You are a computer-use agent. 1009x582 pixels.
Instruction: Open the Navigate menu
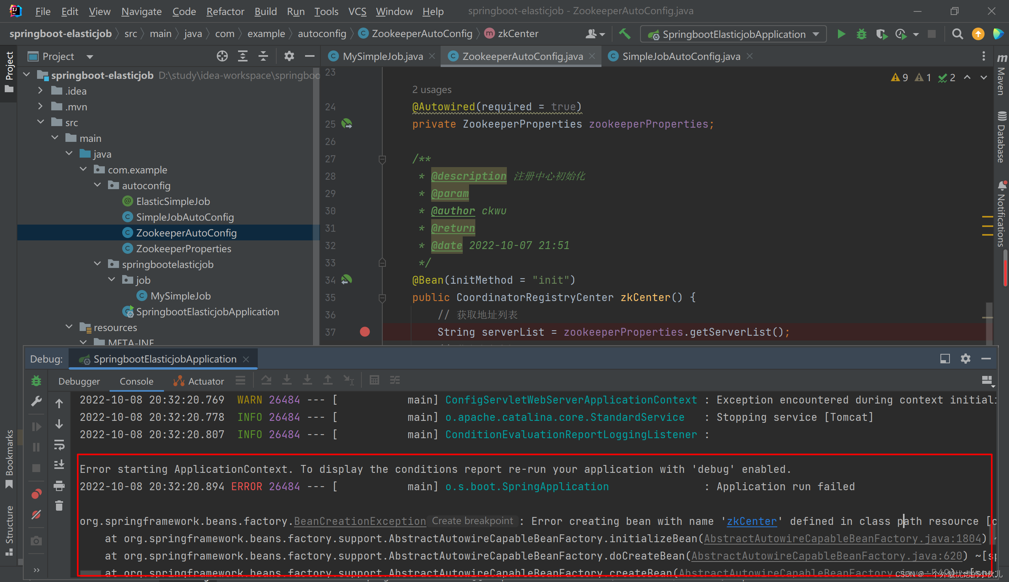141,11
